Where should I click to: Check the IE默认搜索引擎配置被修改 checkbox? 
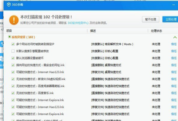(13, 51)
